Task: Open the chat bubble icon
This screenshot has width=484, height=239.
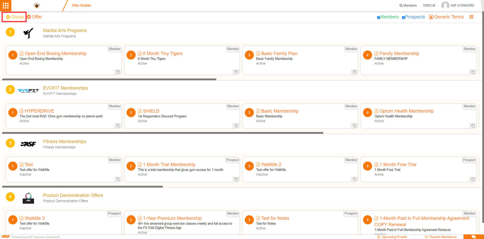Action: 474,237
